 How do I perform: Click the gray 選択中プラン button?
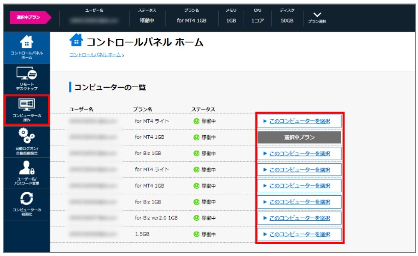(x=299, y=137)
